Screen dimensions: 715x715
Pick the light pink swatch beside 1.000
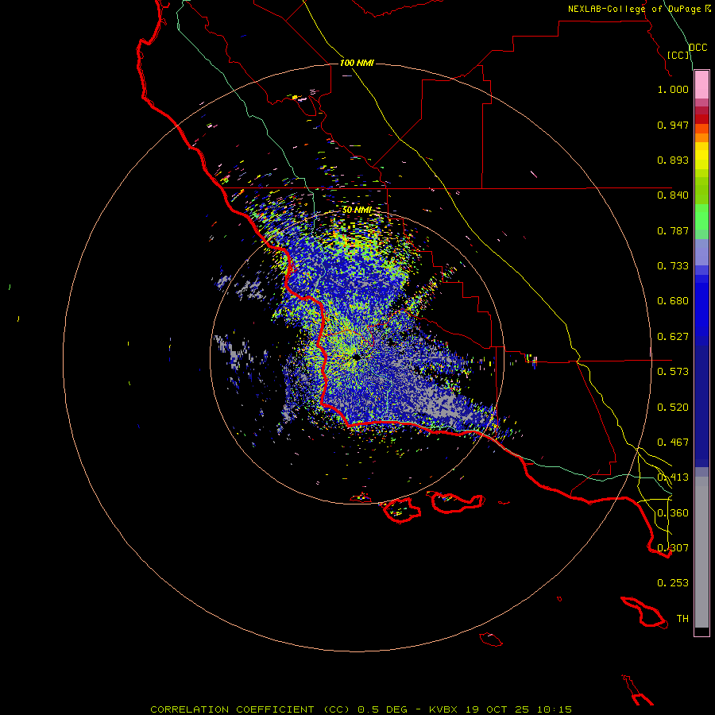pyautogui.click(x=701, y=85)
